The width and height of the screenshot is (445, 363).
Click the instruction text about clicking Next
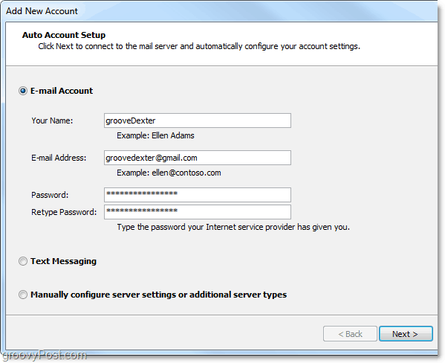coord(199,46)
